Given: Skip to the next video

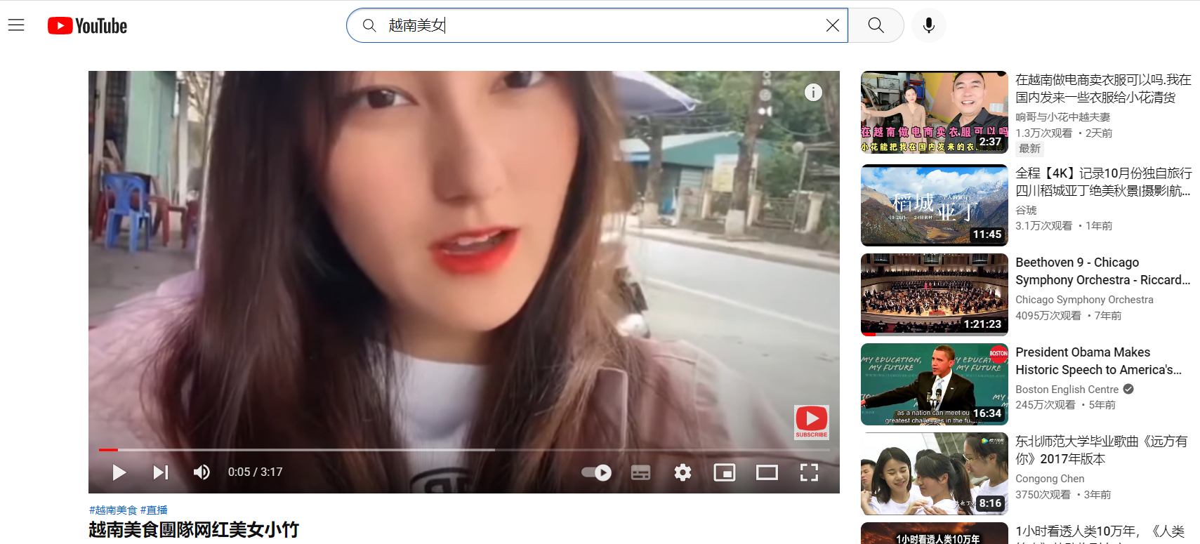Looking at the screenshot, I should tap(161, 472).
